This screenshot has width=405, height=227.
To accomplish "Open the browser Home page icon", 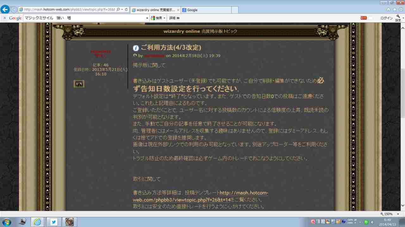I will 389,9.
